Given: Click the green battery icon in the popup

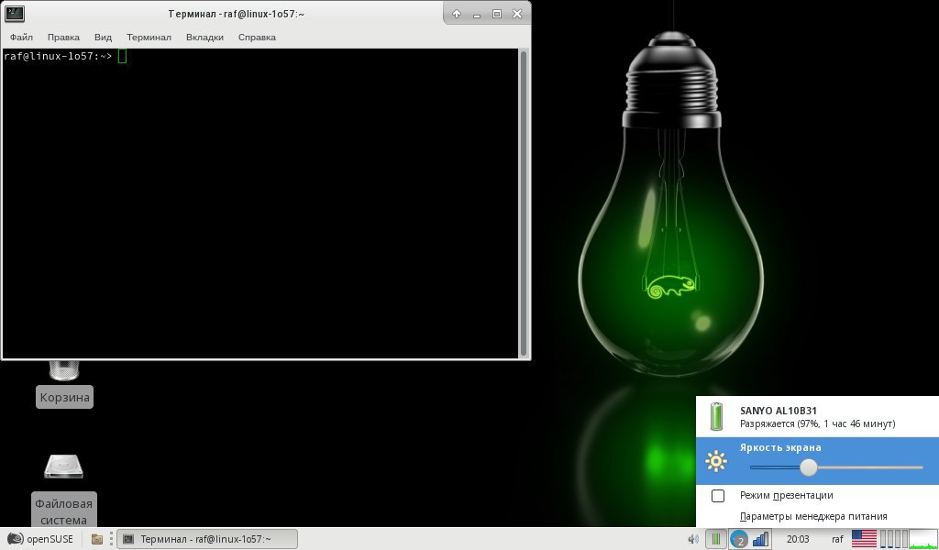Looking at the screenshot, I should click(x=716, y=417).
